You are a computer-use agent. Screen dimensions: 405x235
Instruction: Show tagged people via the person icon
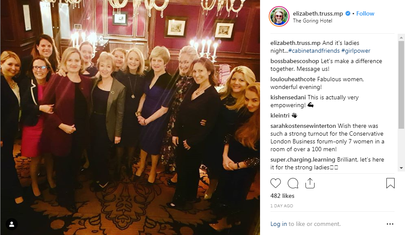click(x=12, y=224)
